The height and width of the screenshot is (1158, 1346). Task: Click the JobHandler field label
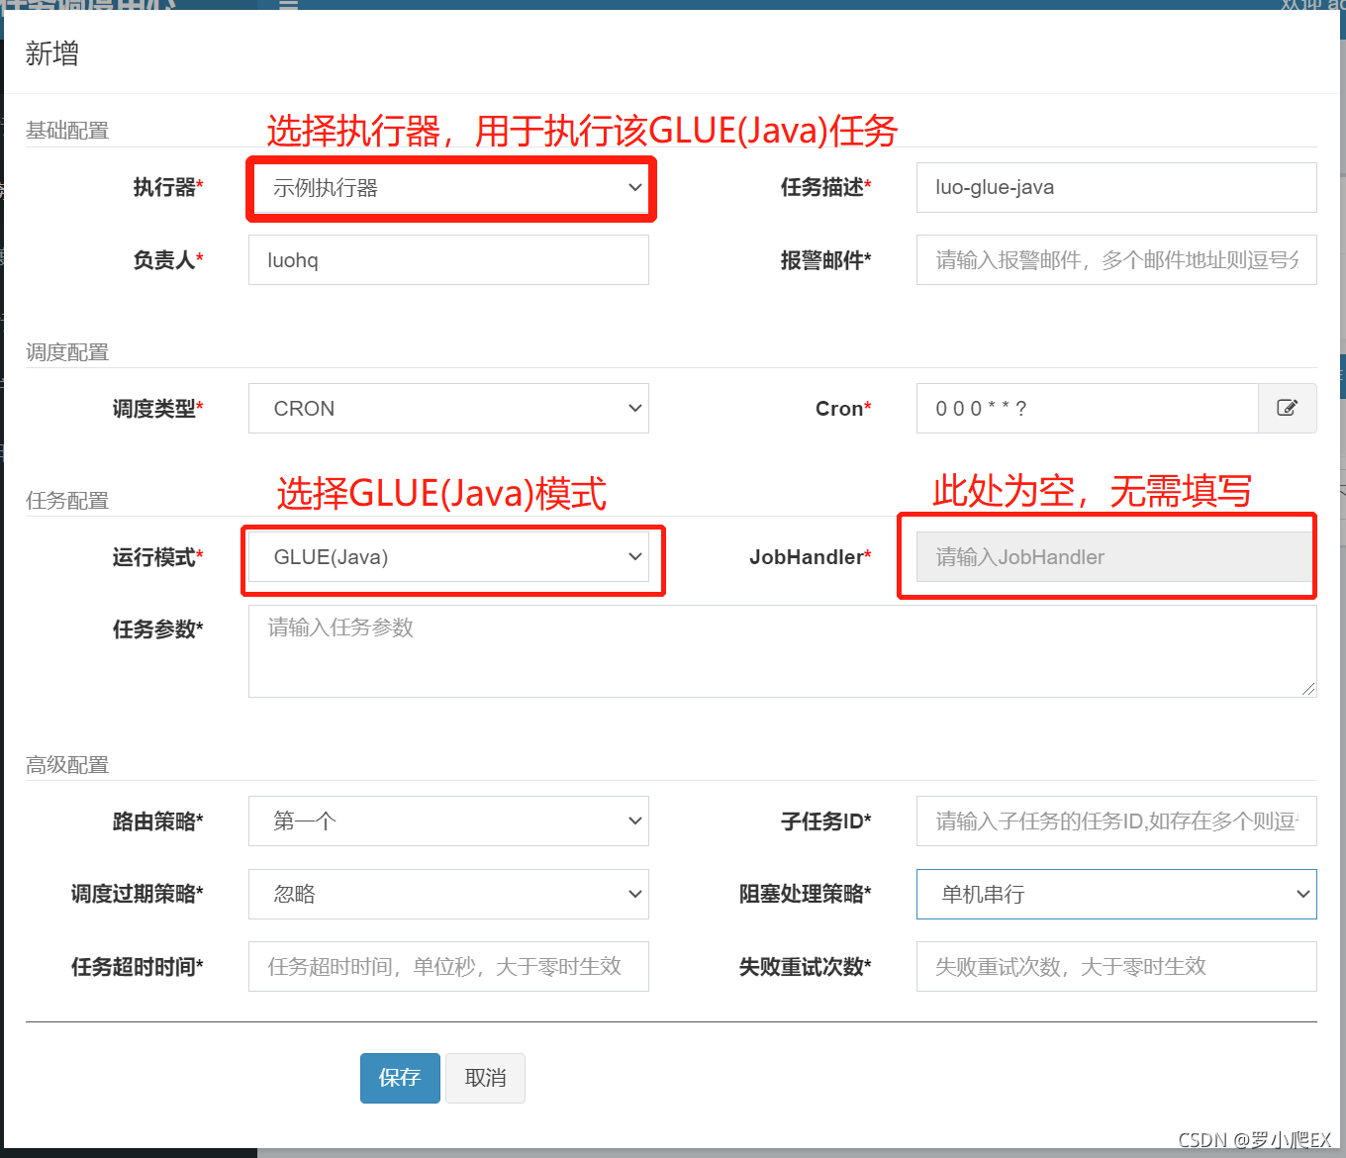(811, 557)
